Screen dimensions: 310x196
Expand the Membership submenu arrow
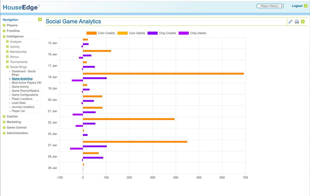(x=7, y=52)
